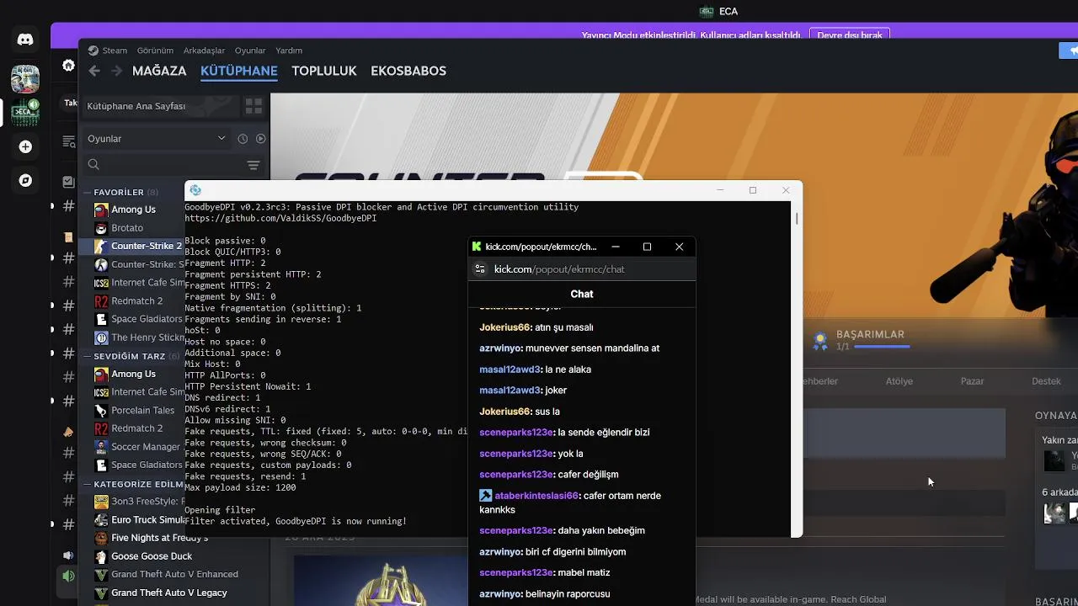Click the BAŞARIMLAR heading

coord(870,334)
